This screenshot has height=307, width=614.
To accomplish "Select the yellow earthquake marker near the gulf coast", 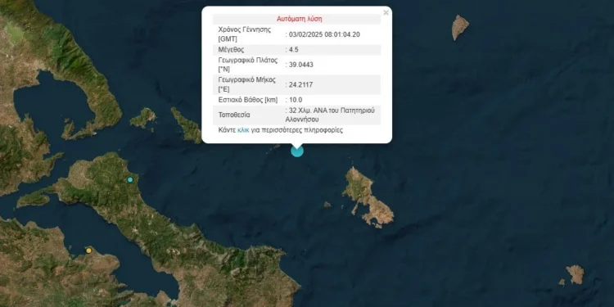I will tap(89, 251).
